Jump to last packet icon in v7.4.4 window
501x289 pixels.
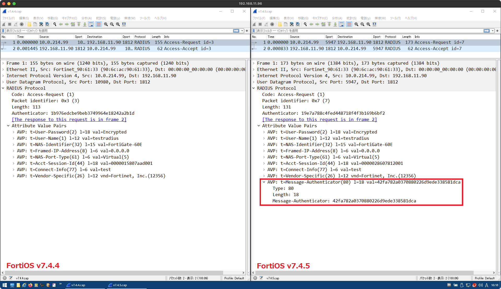pyautogui.click(x=85, y=24)
